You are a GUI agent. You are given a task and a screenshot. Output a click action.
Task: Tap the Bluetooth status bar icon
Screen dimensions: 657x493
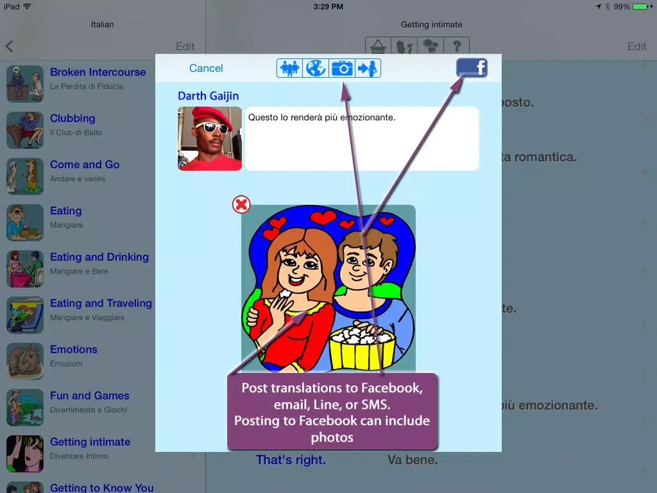[607, 6]
